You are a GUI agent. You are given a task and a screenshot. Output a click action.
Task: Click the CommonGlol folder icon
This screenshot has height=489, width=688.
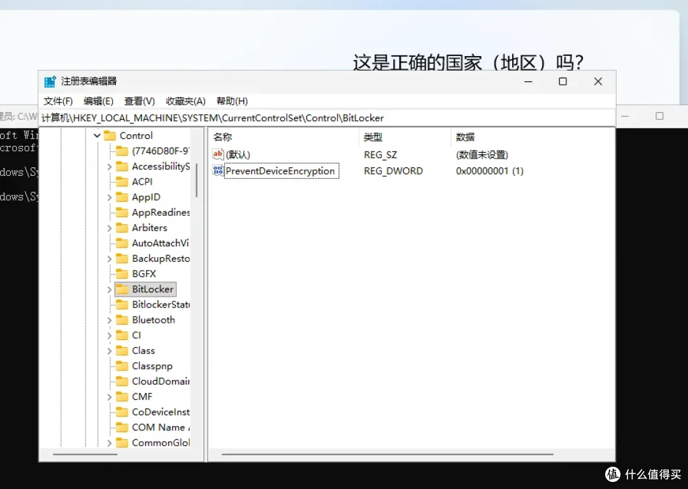(122, 443)
